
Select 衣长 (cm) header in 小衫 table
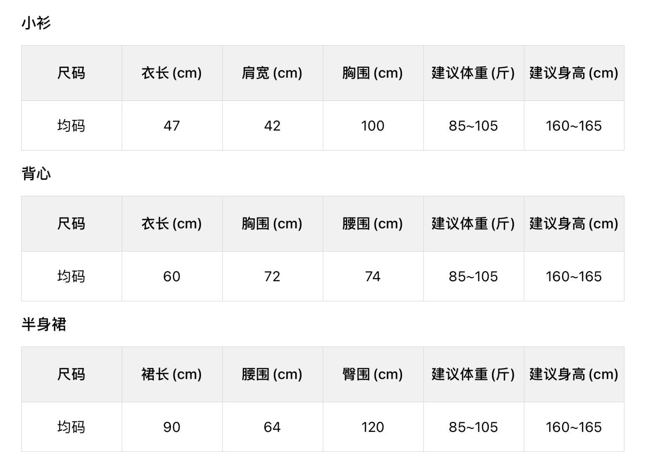click(171, 73)
